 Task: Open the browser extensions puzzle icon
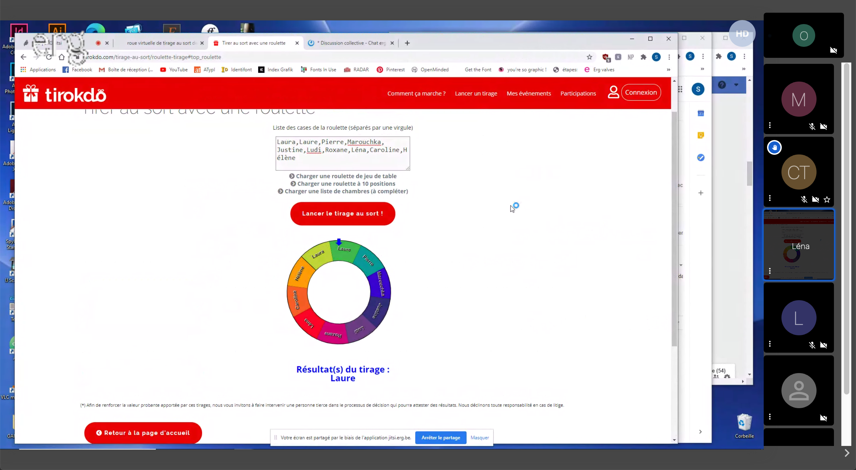[x=643, y=57]
